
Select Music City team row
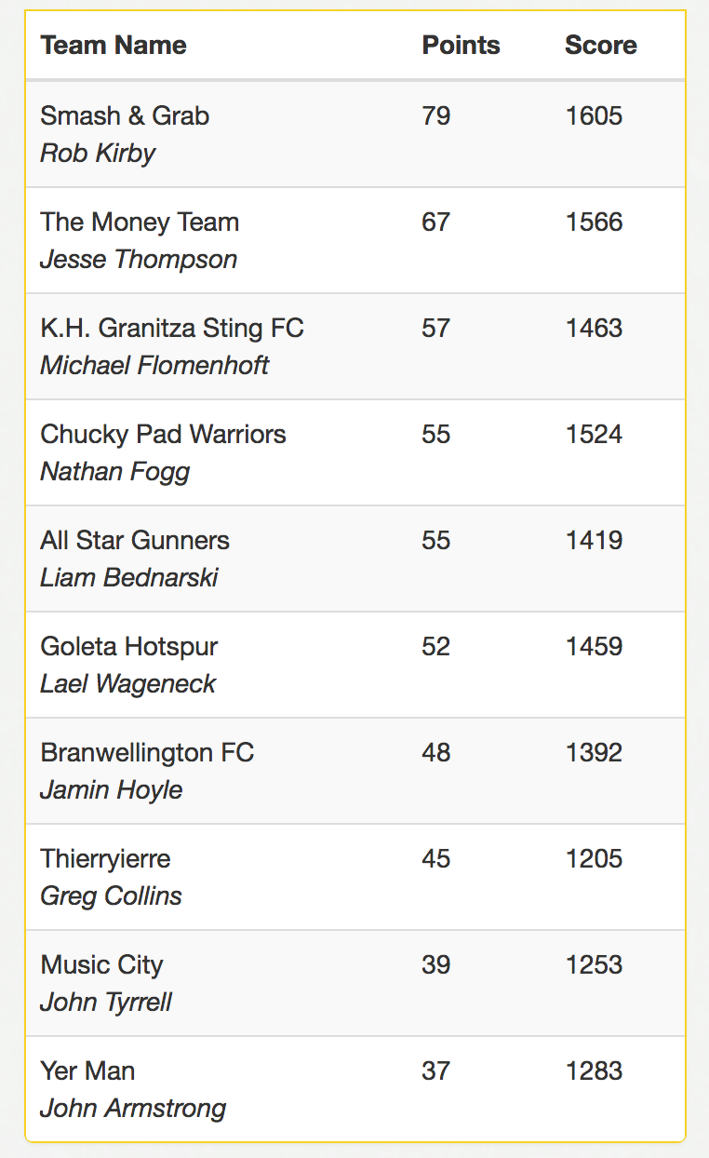click(355, 983)
